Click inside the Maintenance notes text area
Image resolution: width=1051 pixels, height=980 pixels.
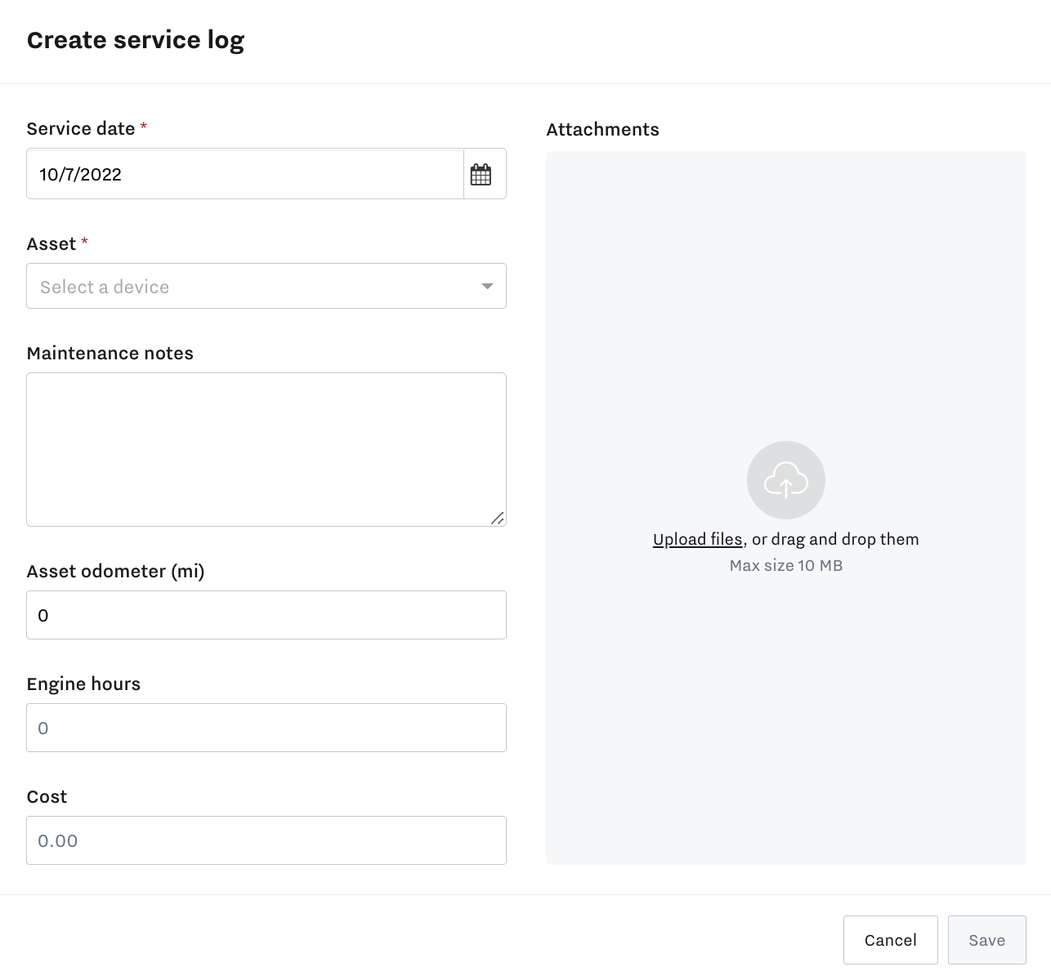(x=266, y=449)
